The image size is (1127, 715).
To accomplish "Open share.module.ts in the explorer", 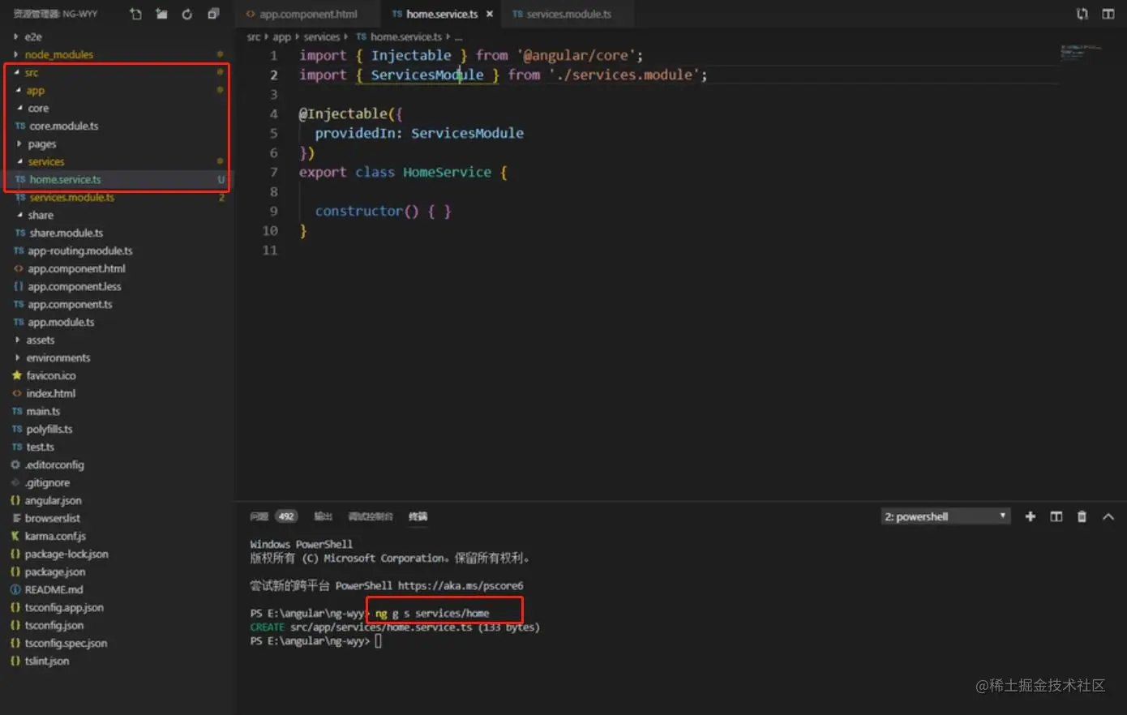I will coord(66,233).
